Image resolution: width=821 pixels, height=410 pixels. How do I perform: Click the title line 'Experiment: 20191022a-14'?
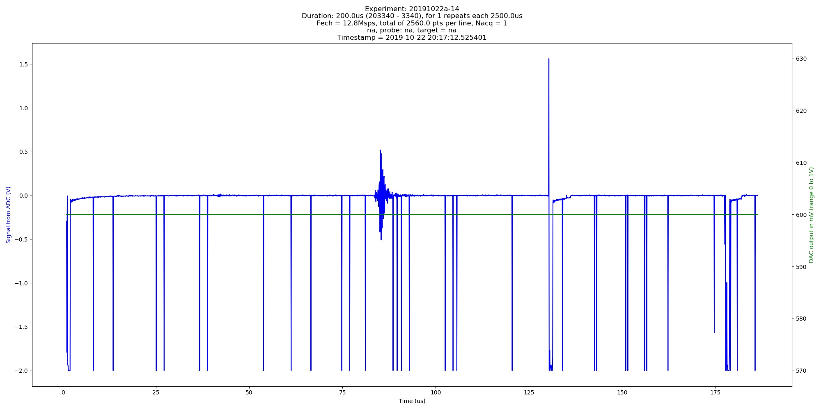coord(412,9)
